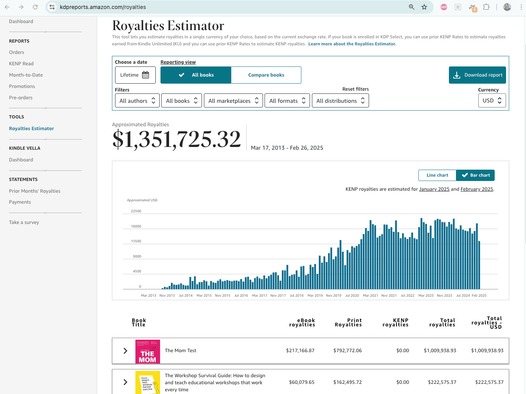
Task: Click The Mom Test book cover thumbnail
Action: pos(148,351)
